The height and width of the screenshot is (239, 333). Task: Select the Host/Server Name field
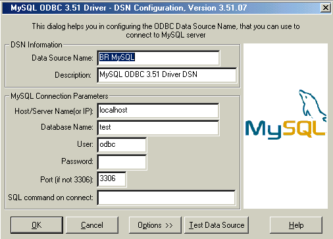(158, 111)
